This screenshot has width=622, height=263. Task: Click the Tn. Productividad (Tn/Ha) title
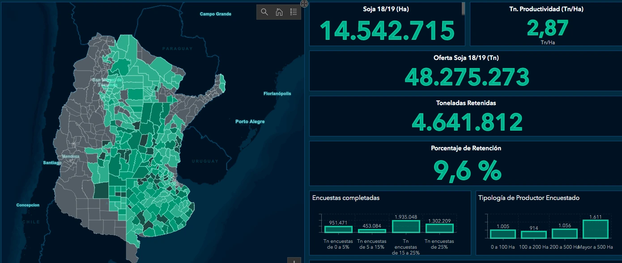click(x=546, y=9)
